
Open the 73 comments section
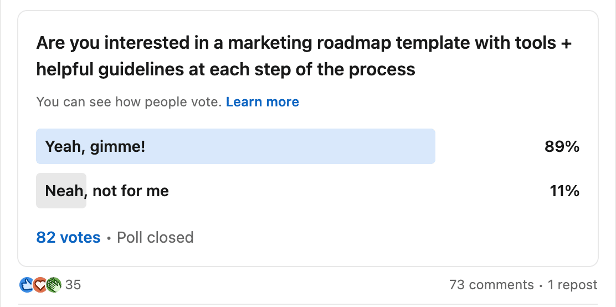point(491,285)
